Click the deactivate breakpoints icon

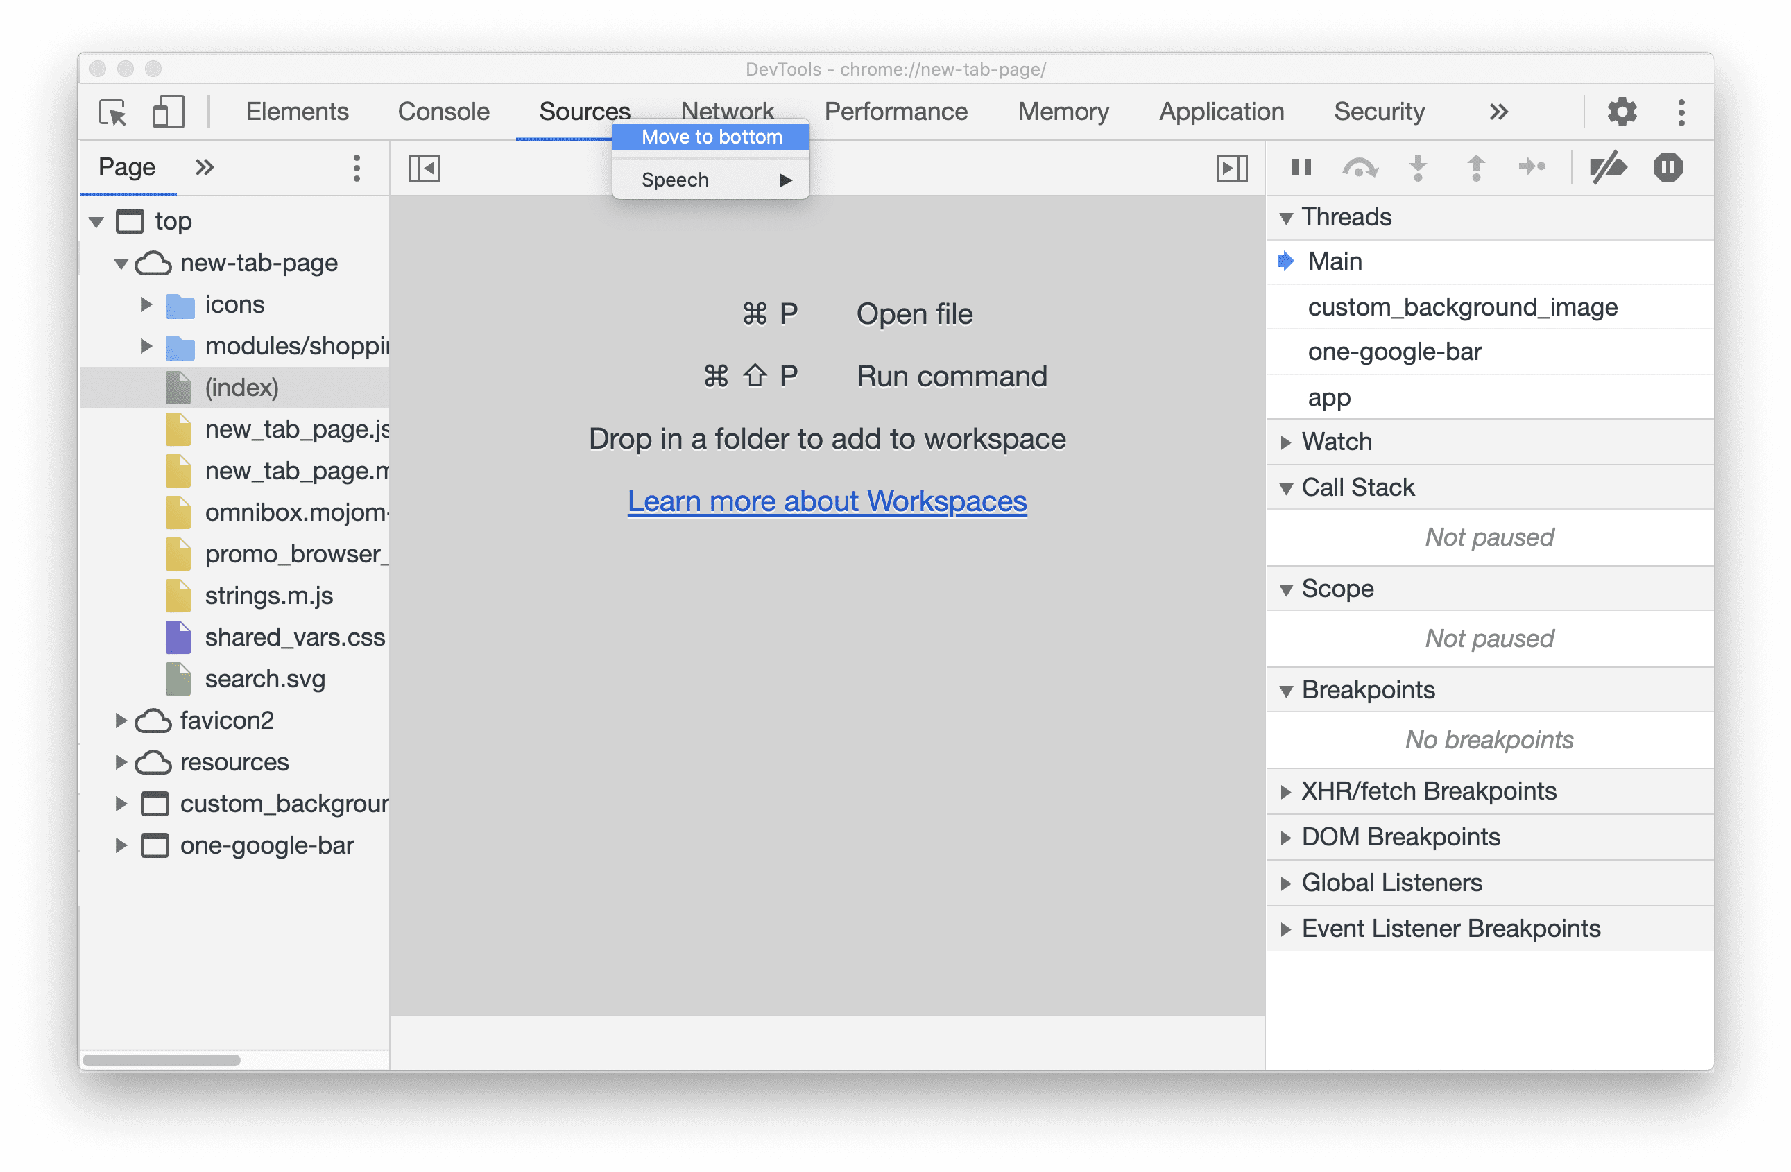pos(1606,166)
